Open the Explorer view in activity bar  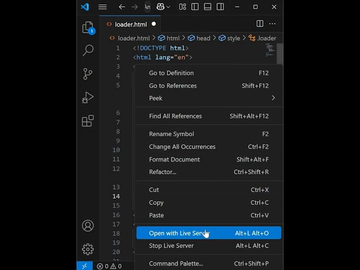(88, 28)
